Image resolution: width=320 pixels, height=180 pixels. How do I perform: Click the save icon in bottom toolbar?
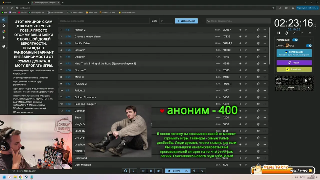143,171
